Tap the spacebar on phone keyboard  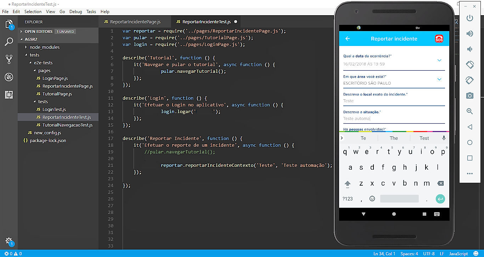coord(399,199)
